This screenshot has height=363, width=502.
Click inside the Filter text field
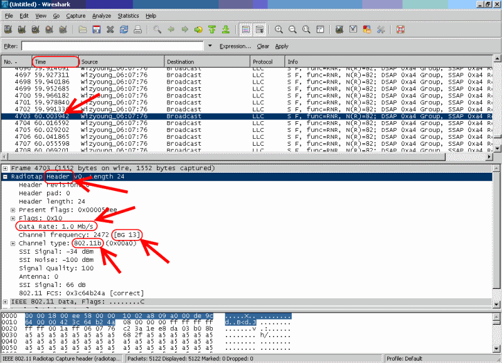pos(113,46)
